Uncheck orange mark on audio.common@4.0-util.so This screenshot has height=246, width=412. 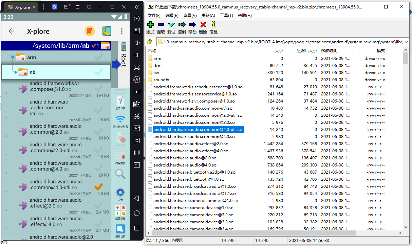(98, 186)
